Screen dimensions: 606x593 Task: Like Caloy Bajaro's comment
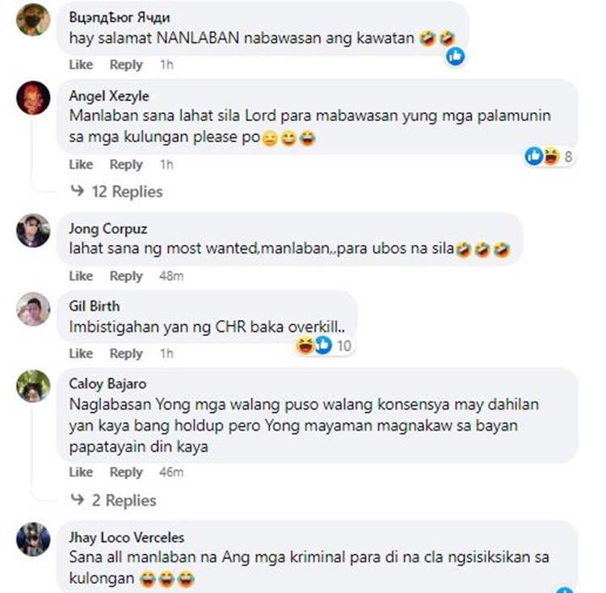[x=81, y=472]
